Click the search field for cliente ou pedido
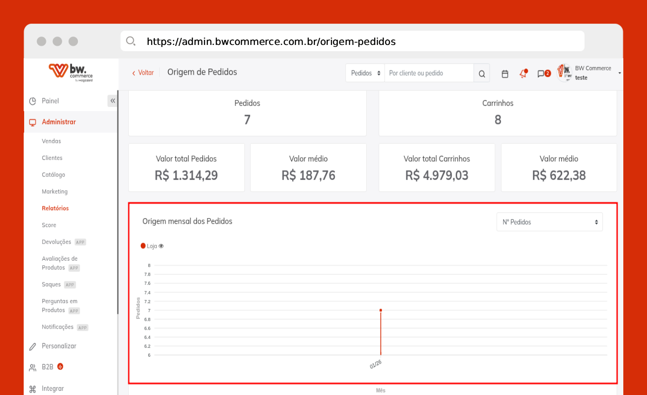The image size is (647, 395). (429, 73)
